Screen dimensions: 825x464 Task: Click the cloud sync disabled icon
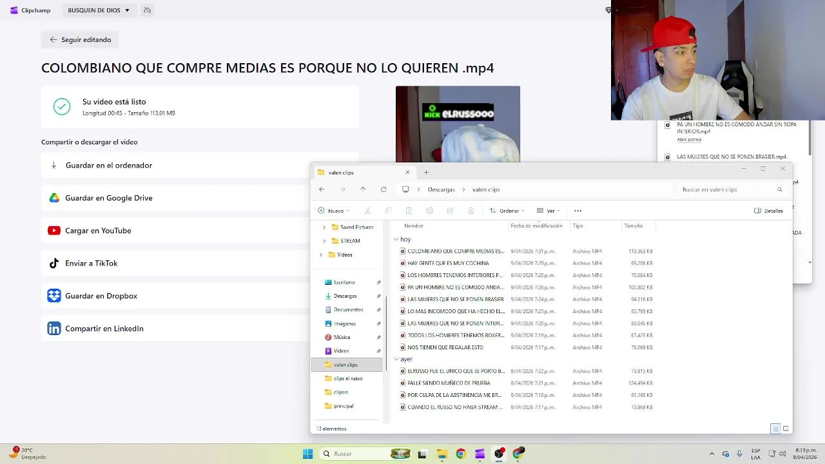coord(148,10)
